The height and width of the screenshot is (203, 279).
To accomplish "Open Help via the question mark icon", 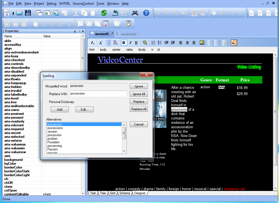I will [146, 13].
